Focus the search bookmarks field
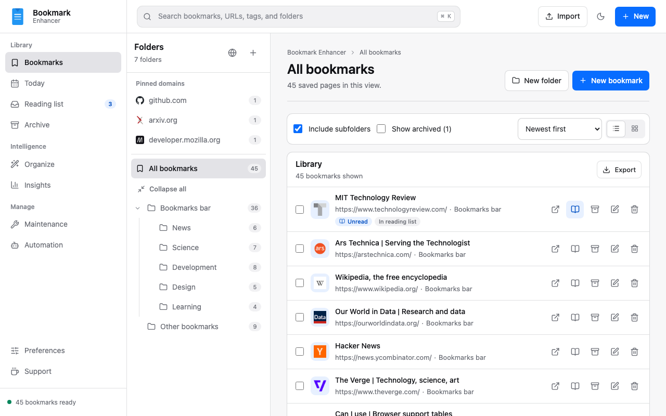Viewport: 666px width, 416px height. pos(299,16)
